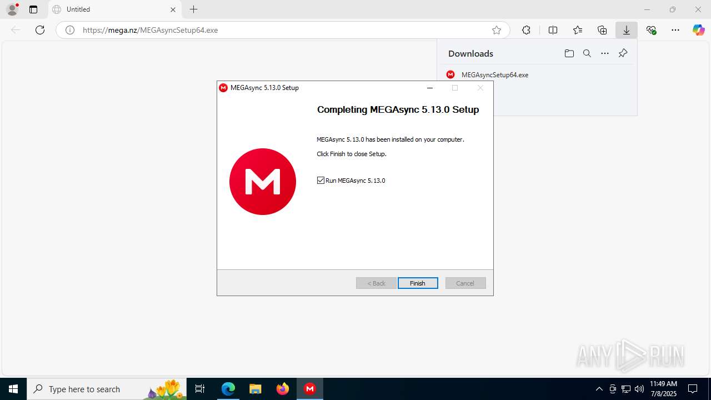Open the downloads folder icon
711x400 pixels.
point(569,53)
